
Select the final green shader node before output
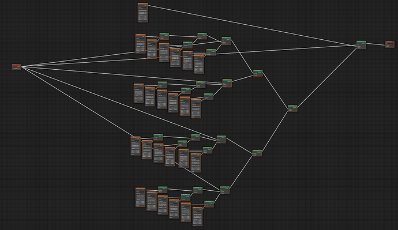(x=361, y=45)
